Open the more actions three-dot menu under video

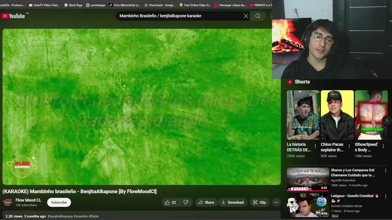(276, 202)
